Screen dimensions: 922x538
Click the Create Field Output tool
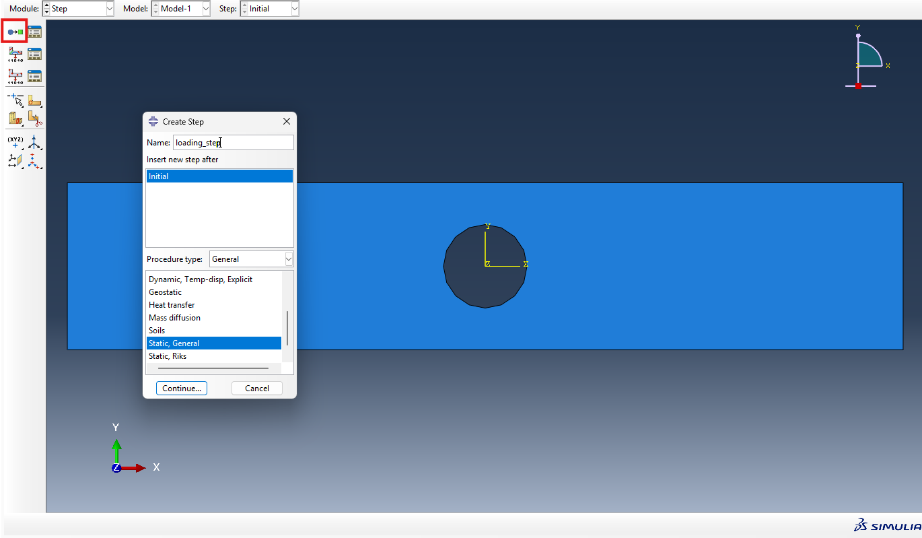coord(15,54)
